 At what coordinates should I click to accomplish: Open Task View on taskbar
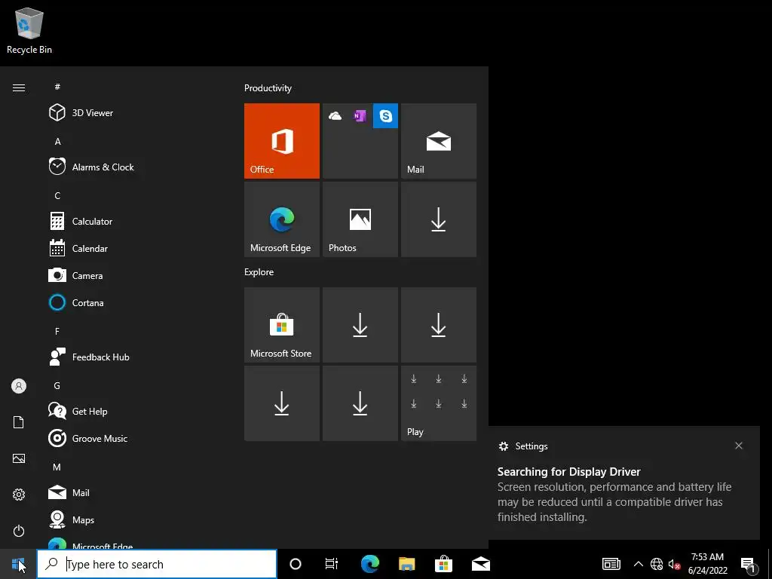click(x=332, y=564)
